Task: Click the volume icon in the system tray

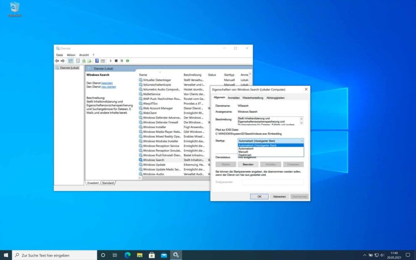Action: [382, 255]
